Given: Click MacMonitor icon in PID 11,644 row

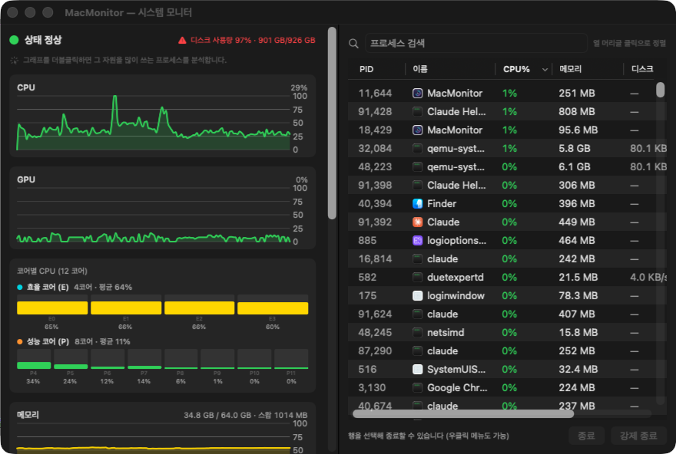Looking at the screenshot, I should click(x=417, y=94).
